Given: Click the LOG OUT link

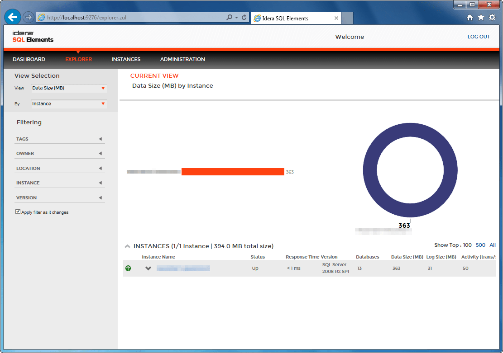Looking at the screenshot, I should click(x=479, y=37).
